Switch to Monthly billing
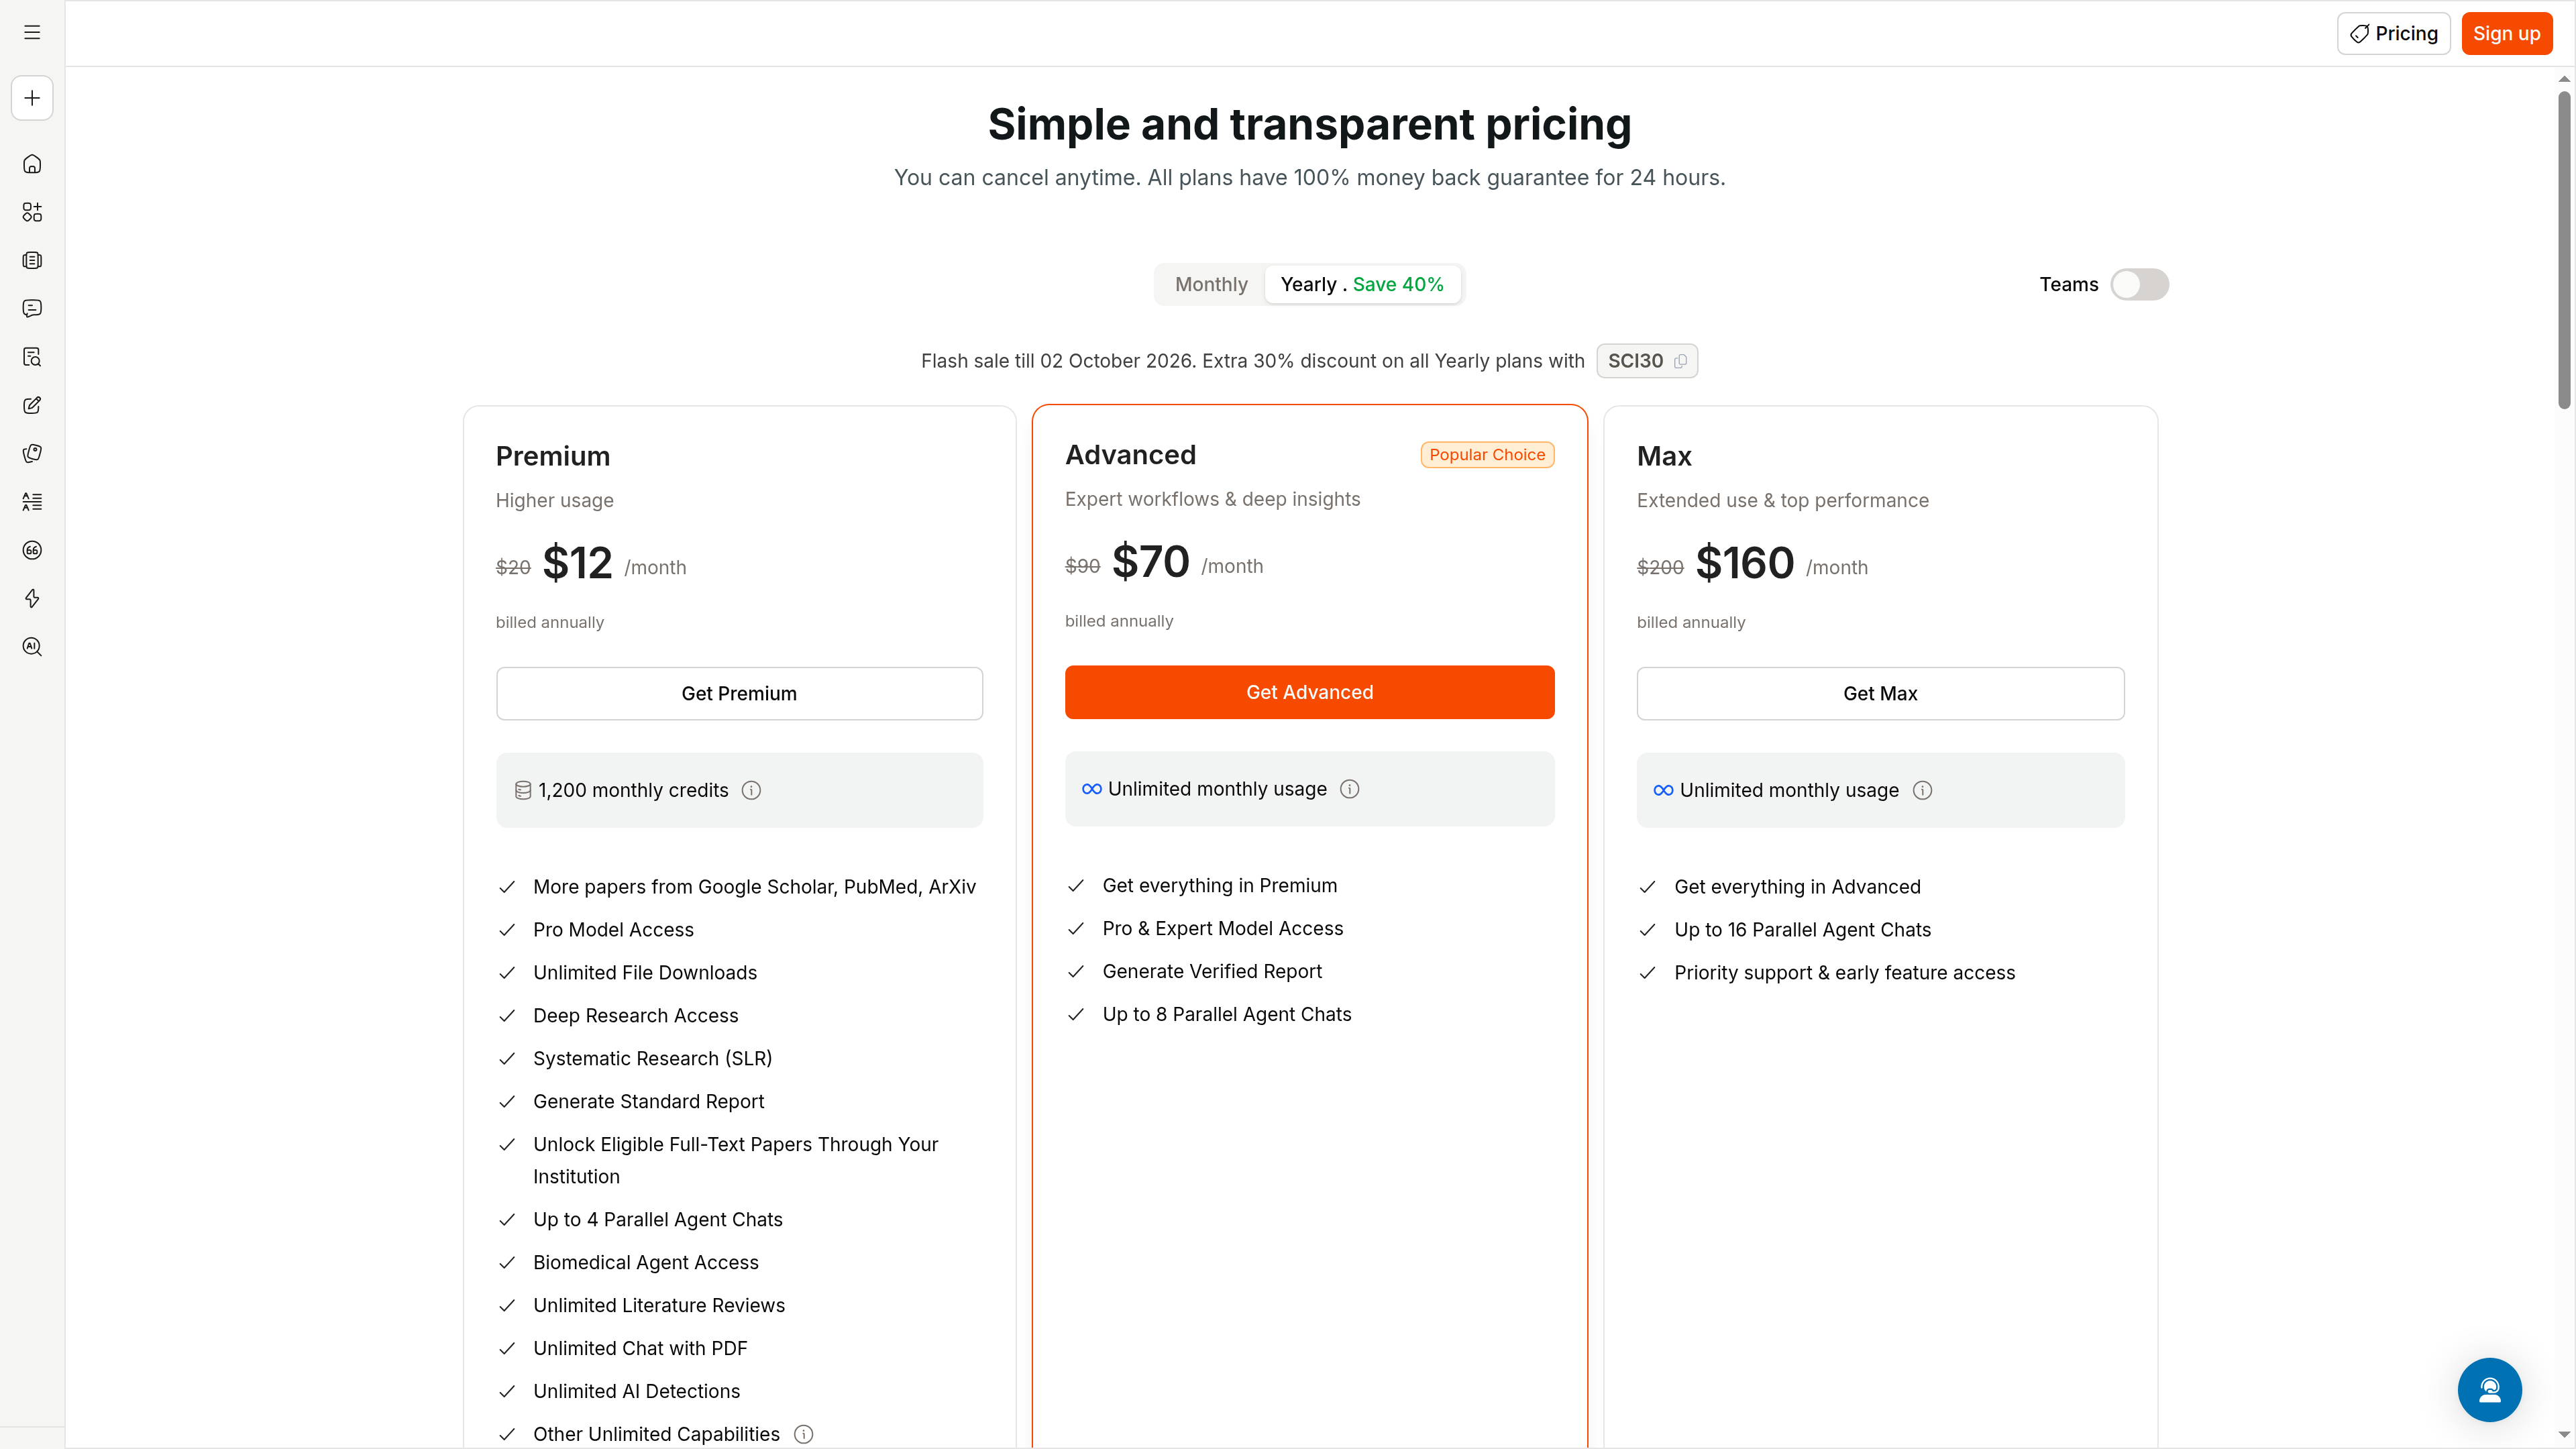Screen dimensions: 2576x1449 (1211, 285)
